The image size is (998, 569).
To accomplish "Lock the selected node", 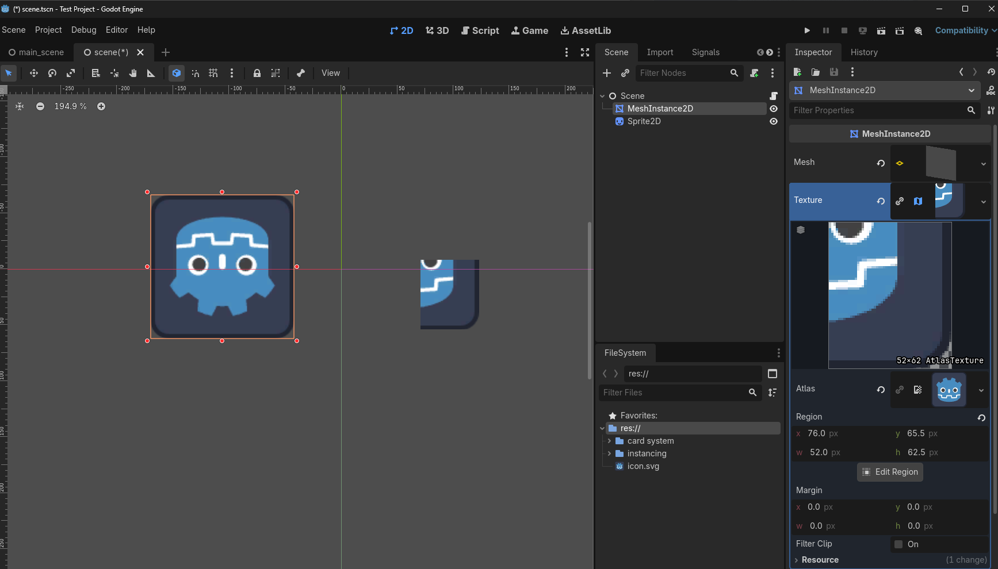I will click(257, 73).
